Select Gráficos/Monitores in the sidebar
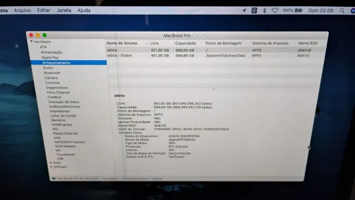The width and height of the screenshot is (355, 200). click(x=65, y=106)
